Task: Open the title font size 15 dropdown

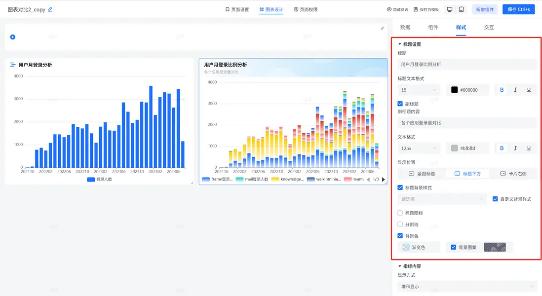Action: tap(419, 90)
